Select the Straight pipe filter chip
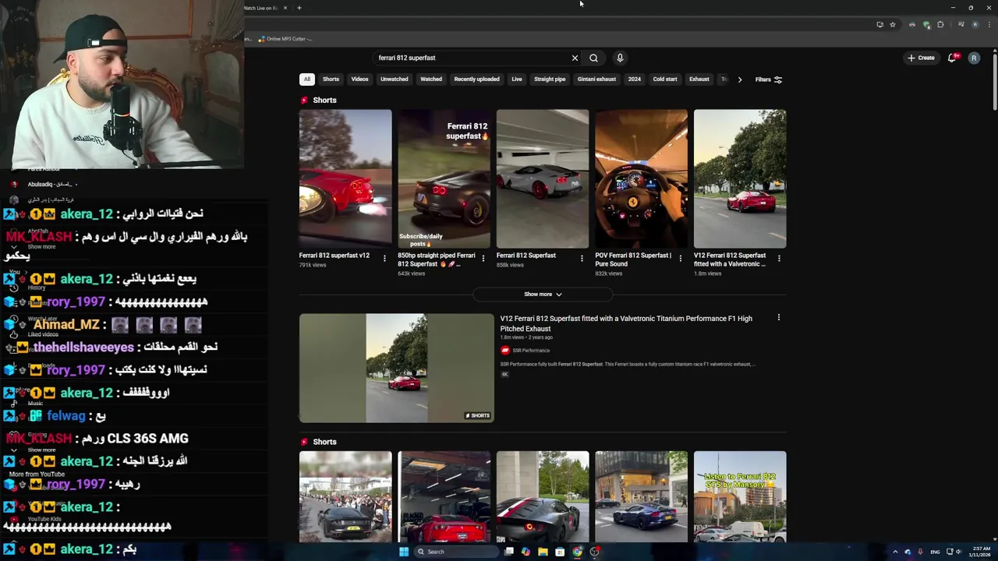Screen dimensions: 998x561 click(x=550, y=79)
